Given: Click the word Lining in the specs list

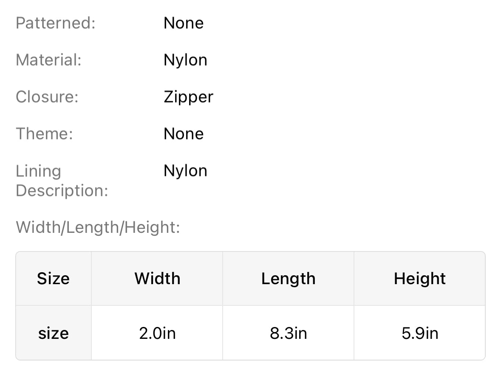Looking at the screenshot, I should click(39, 171).
